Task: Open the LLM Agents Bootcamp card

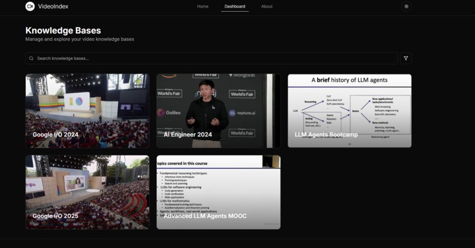Action: pyautogui.click(x=349, y=111)
